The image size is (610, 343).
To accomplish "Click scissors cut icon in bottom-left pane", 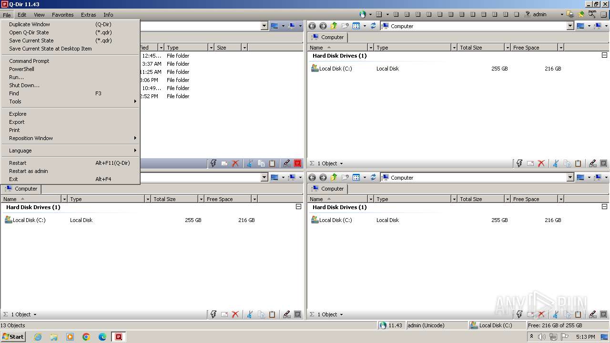I will [250, 314].
